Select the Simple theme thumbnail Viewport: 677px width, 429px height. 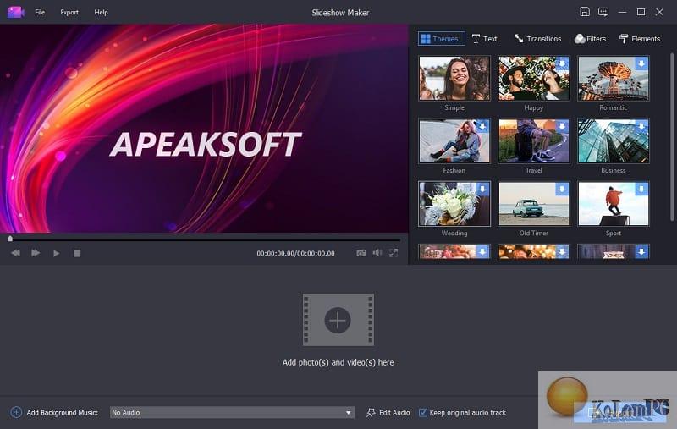pos(454,78)
